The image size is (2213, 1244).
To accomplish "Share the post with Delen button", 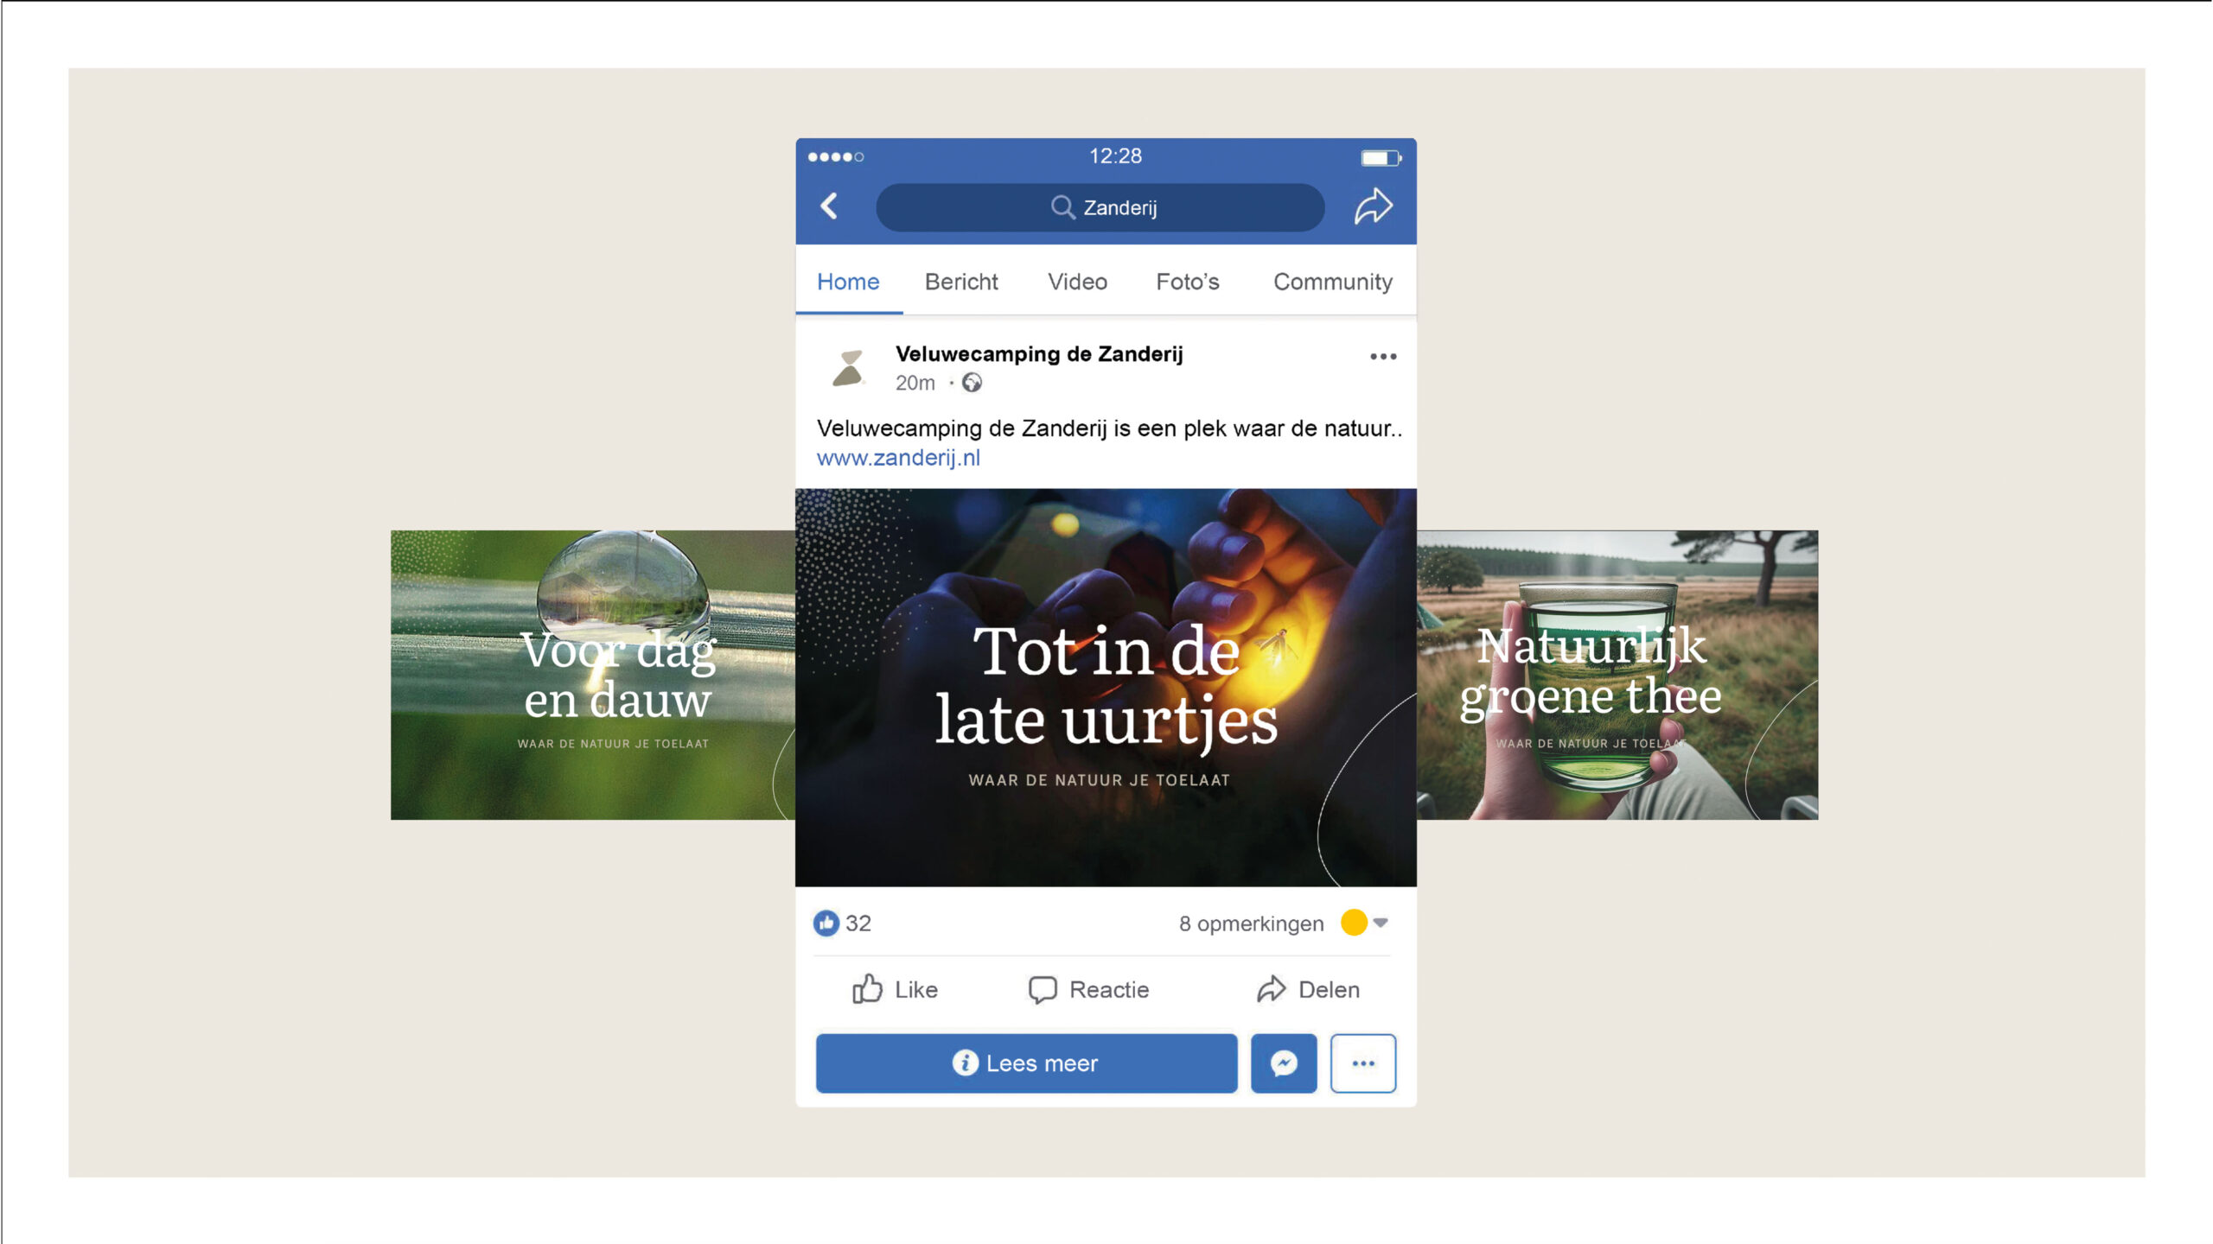I will 1308,989.
